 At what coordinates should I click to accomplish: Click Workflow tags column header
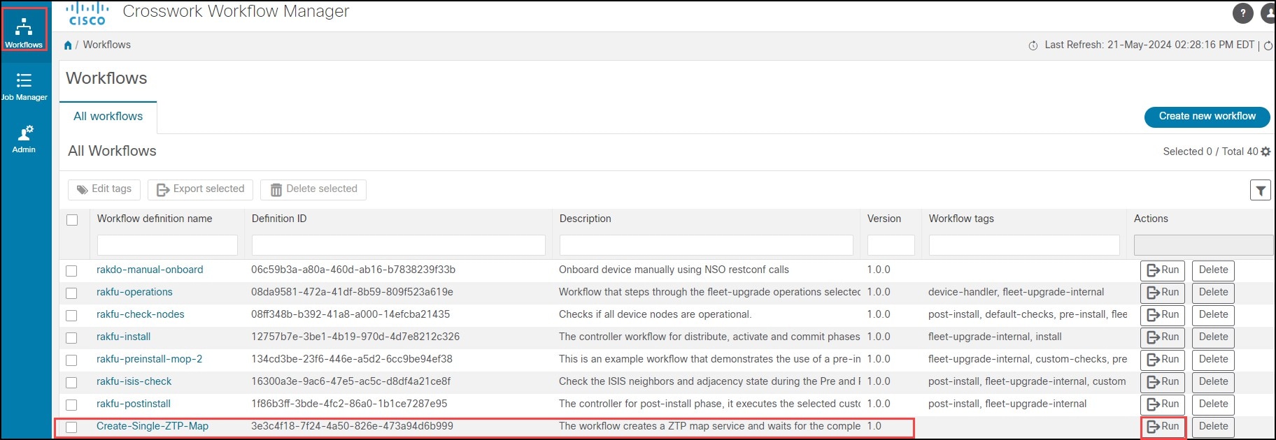961,219
